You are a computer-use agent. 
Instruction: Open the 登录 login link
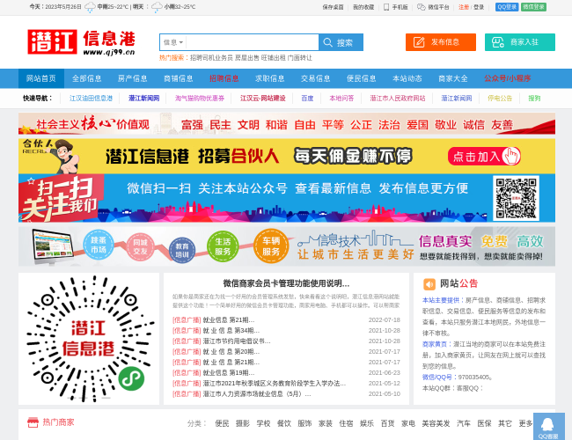pyautogui.click(x=479, y=7)
